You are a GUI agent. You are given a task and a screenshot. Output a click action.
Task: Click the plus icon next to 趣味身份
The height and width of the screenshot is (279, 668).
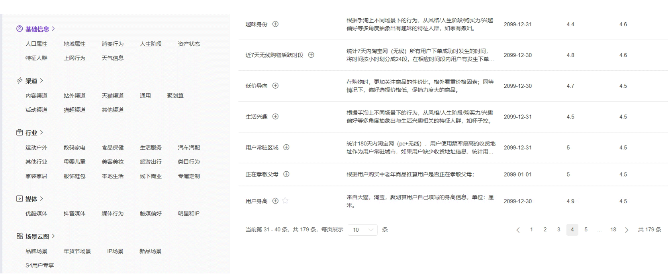(x=275, y=24)
